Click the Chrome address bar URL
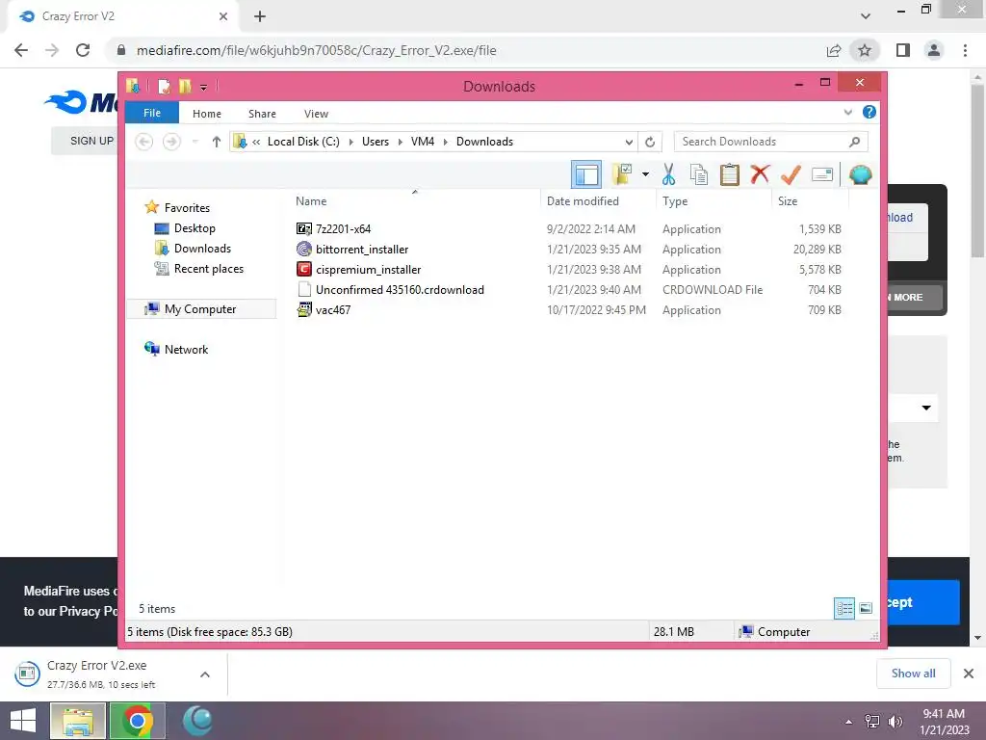The width and height of the screenshot is (986, 740). pos(316,50)
